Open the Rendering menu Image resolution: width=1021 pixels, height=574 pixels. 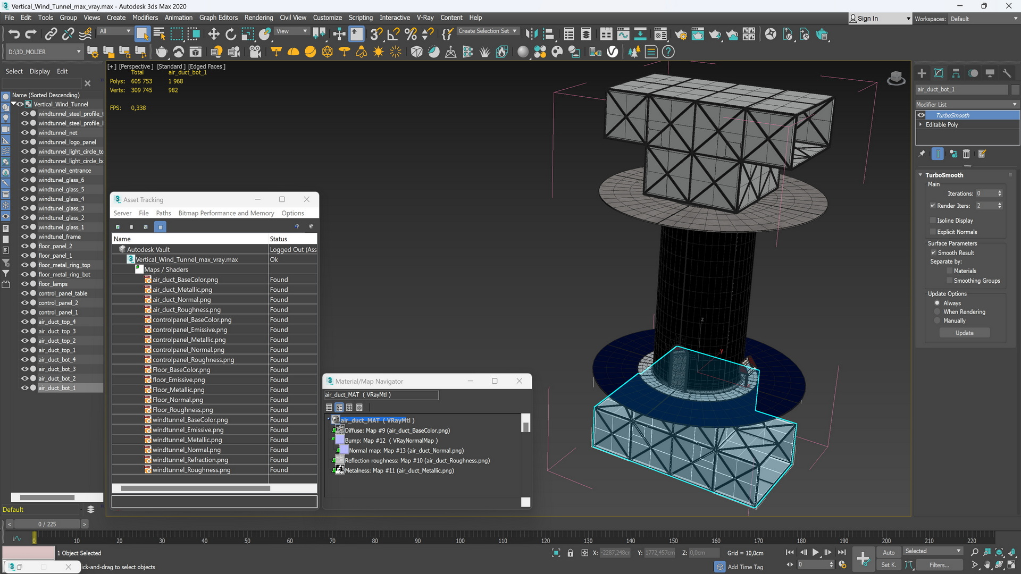pyautogui.click(x=258, y=18)
